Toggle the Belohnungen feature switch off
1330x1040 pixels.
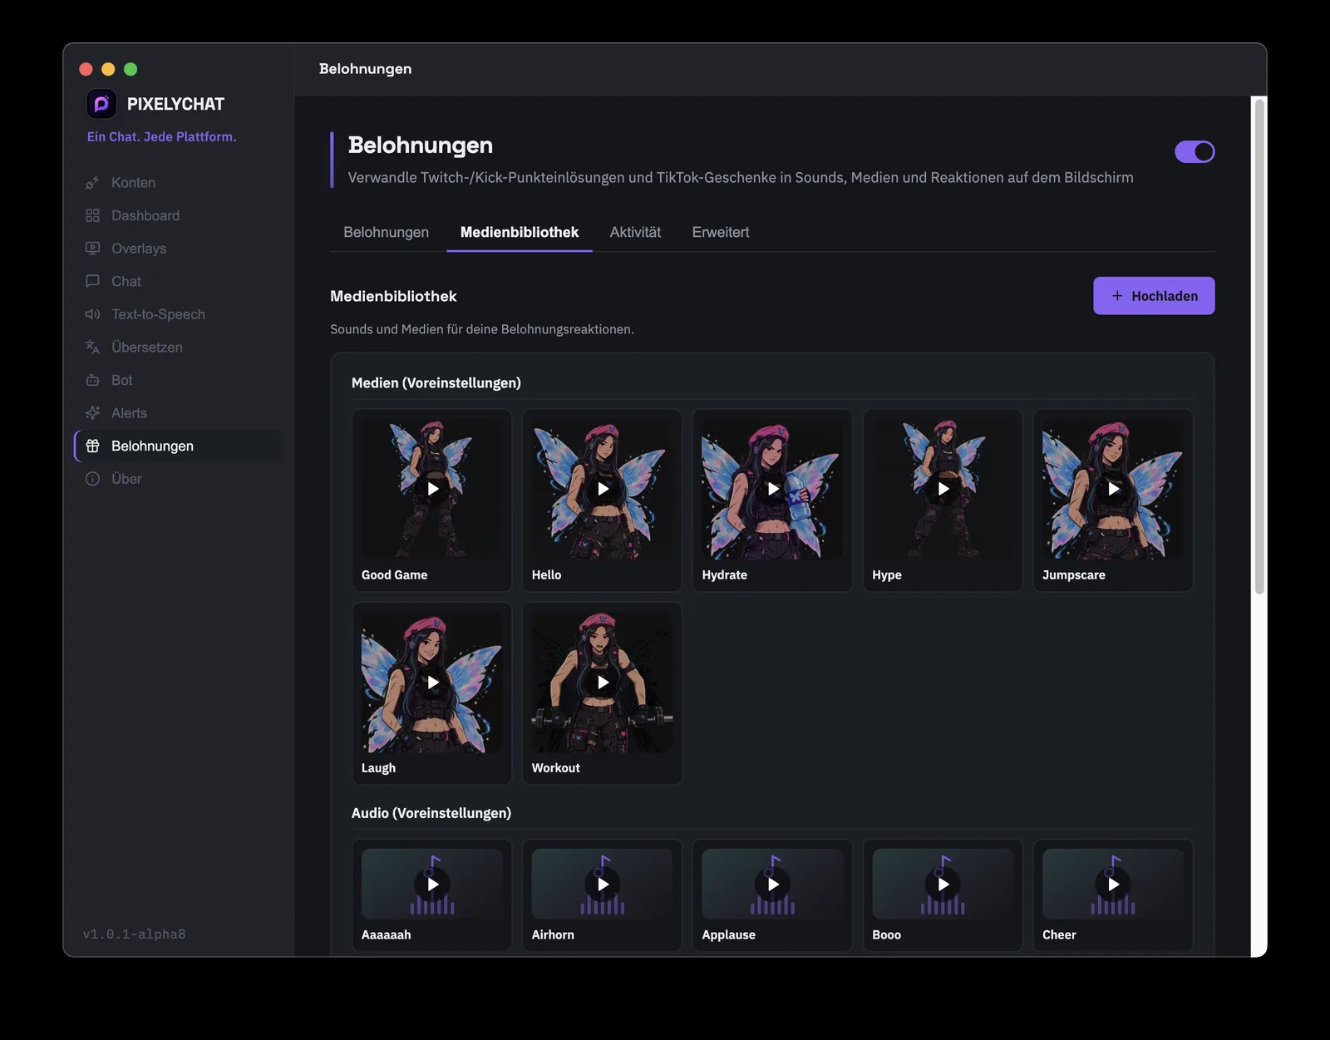1195,151
